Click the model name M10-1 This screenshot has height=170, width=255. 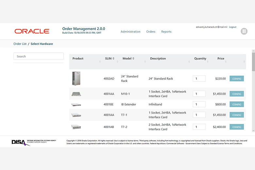(126, 94)
